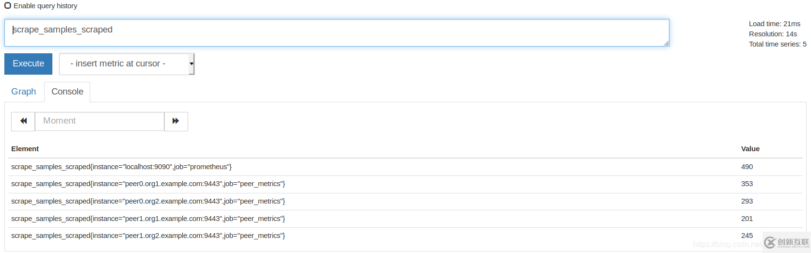Focus the scrape_samples_scraped query text box
This screenshot has height=253, width=811.
point(336,32)
